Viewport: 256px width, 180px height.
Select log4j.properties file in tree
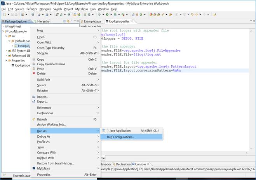[x=21, y=65]
